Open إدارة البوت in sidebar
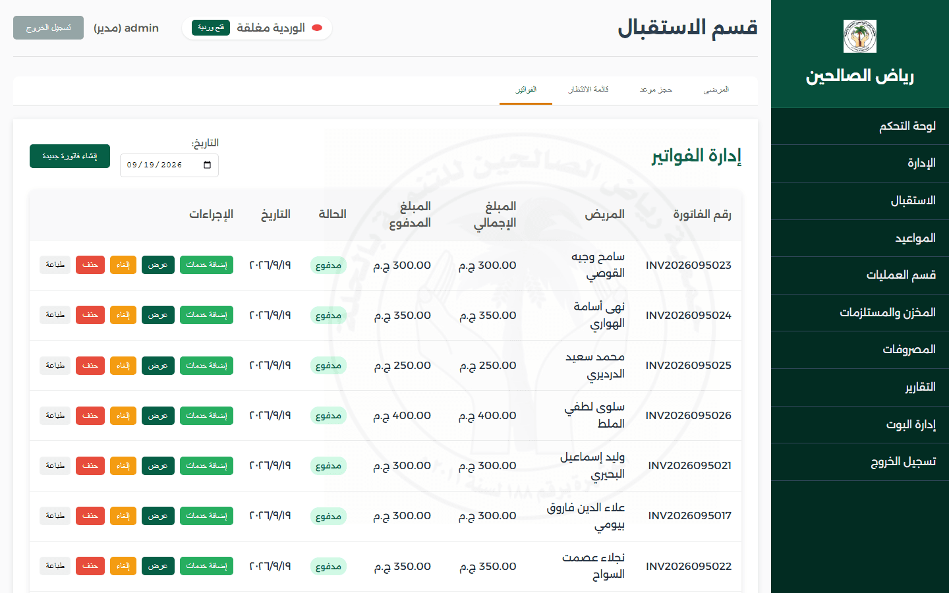The width and height of the screenshot is (949, 593). pyautogui.click(x=860, y=424)
